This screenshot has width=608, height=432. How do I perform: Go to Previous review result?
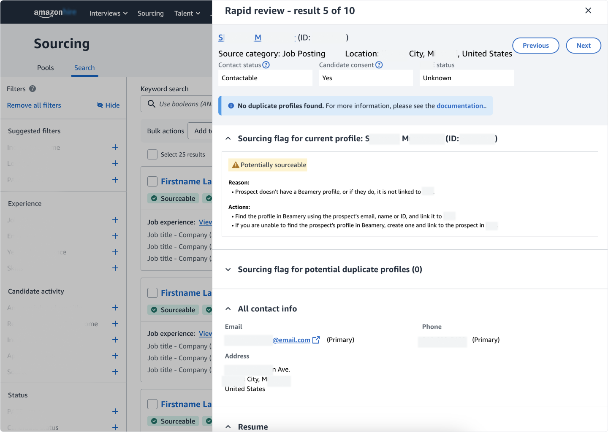pyautogui.click(x=536, y=46)
